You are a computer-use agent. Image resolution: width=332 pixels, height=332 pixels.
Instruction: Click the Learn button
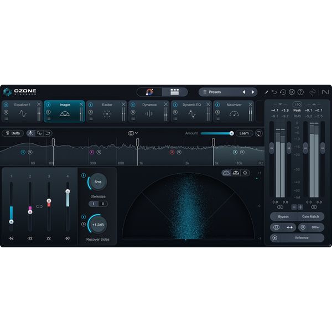[x=244, y=133]
